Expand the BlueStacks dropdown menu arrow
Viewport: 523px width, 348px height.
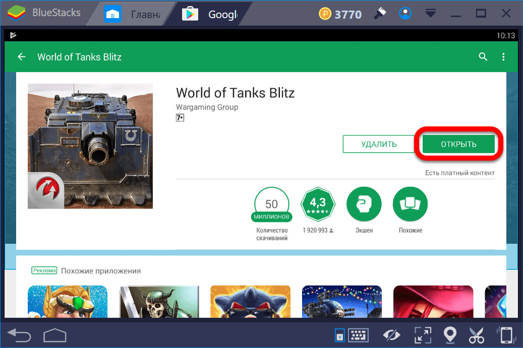[430, 14]
